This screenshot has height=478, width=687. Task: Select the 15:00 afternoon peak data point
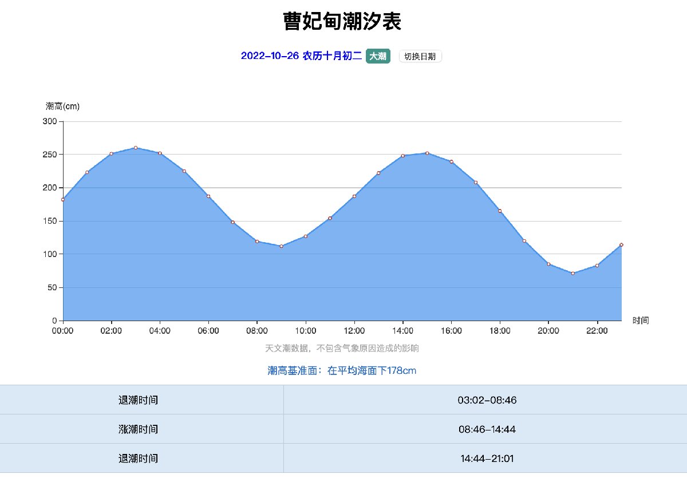pos(427,153)
